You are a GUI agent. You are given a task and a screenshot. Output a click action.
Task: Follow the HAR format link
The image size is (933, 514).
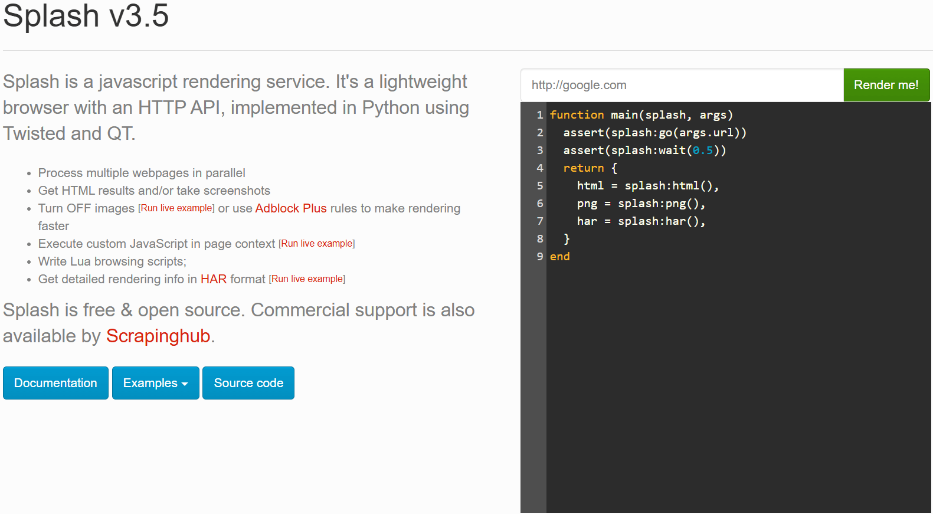(213, 279)
